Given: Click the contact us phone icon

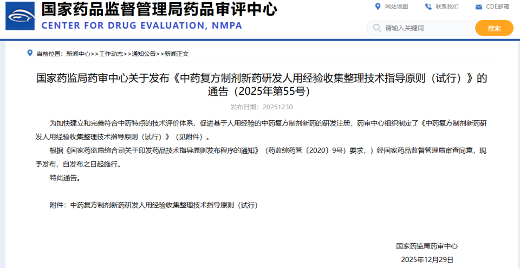Looking at the screenshot, I should coord(428,6).
